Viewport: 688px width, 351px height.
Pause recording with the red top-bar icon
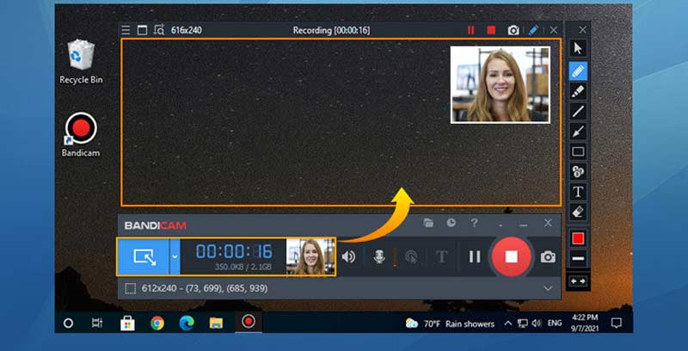(470, 30)
